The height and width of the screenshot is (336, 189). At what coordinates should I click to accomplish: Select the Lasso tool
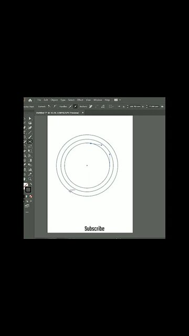[30, 123]
